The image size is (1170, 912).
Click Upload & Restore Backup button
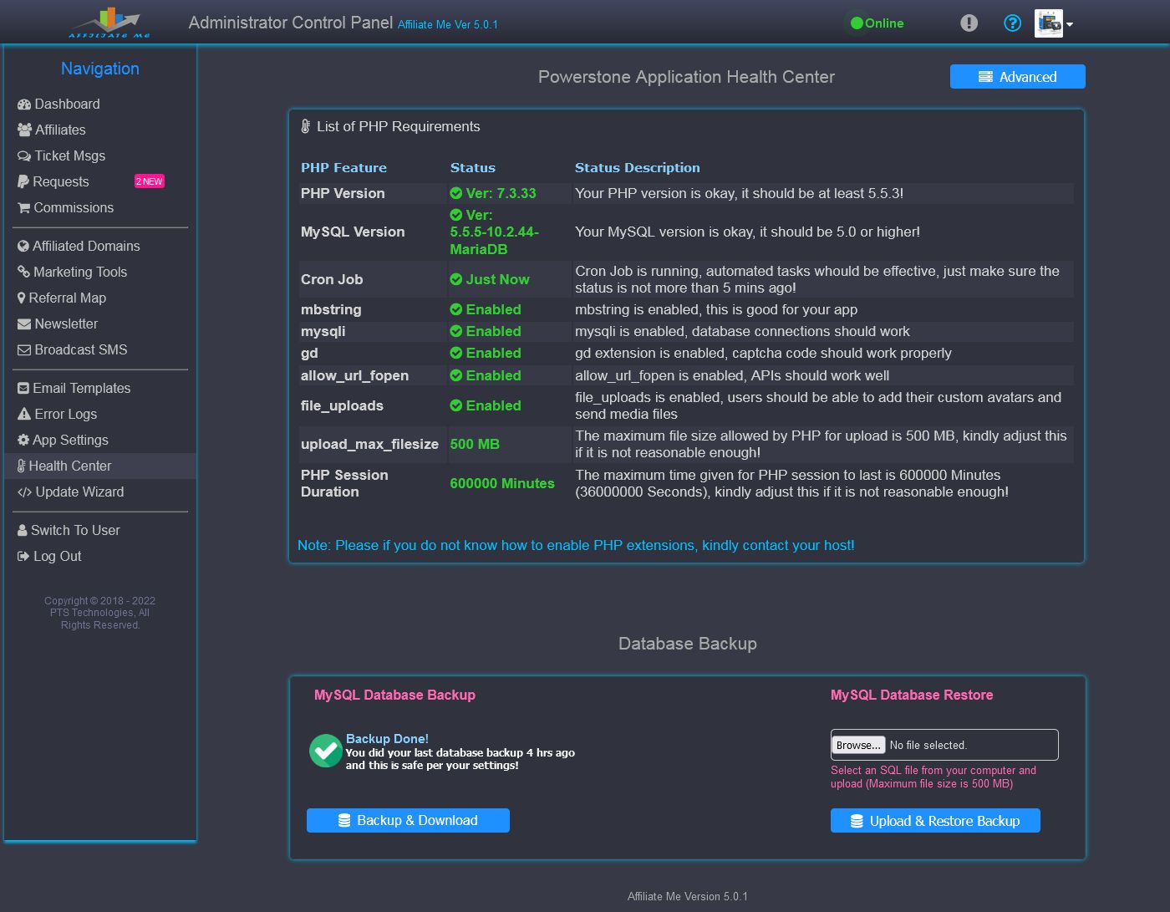tap(935, 821)
